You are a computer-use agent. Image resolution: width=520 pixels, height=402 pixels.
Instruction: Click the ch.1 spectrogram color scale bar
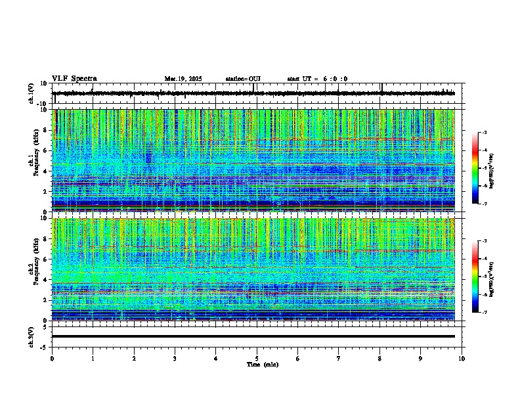coord(475,168)
